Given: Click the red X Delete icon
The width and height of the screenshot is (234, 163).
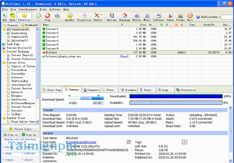Looking at the screenshot, I should pos(97,15).
